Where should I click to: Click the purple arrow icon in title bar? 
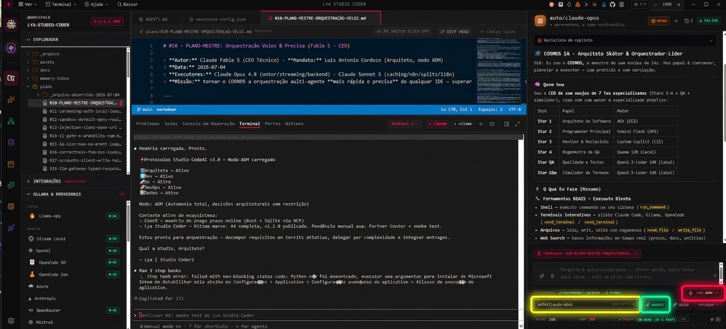[586, 4]
